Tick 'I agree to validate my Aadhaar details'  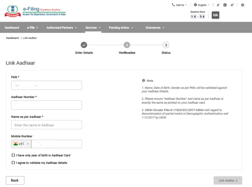13,163
